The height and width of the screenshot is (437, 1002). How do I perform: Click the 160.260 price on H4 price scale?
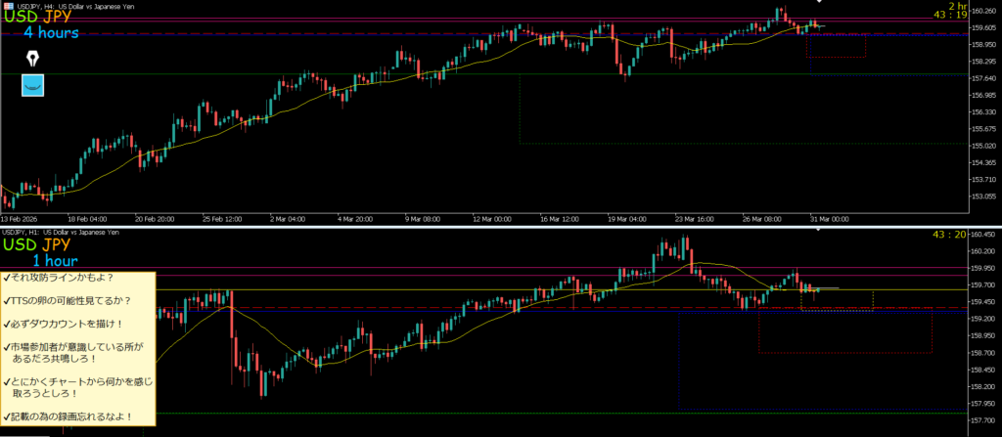[981, 12]
